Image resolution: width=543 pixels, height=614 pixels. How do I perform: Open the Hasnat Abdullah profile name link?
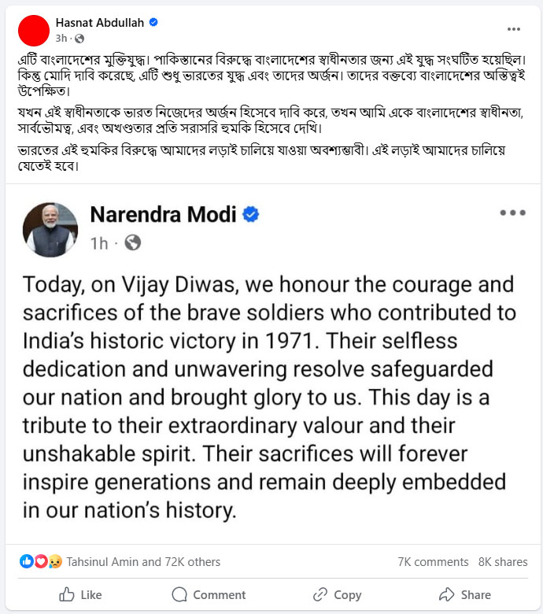[x=100, y=23]
